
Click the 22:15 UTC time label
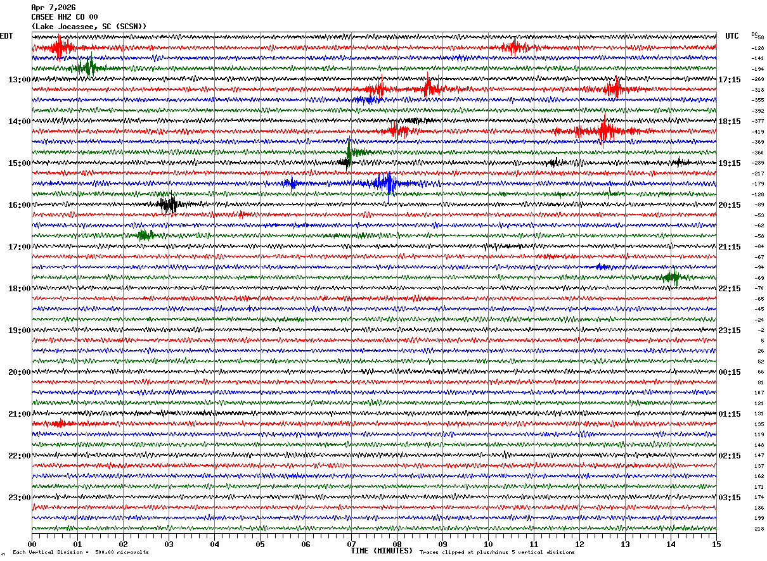coord(730,289)
